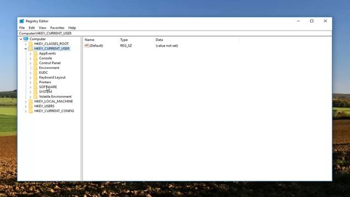Select the HKEY_CURRENT_USER label

(x=52, y=49)
